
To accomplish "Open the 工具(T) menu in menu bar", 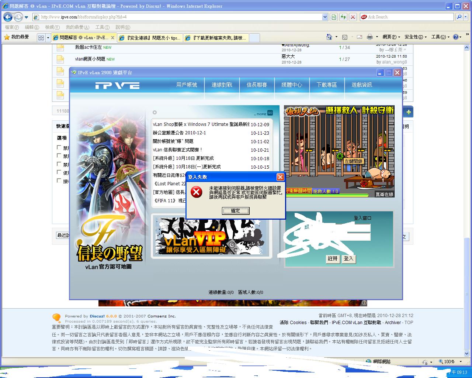I will [x=102, y=27].
